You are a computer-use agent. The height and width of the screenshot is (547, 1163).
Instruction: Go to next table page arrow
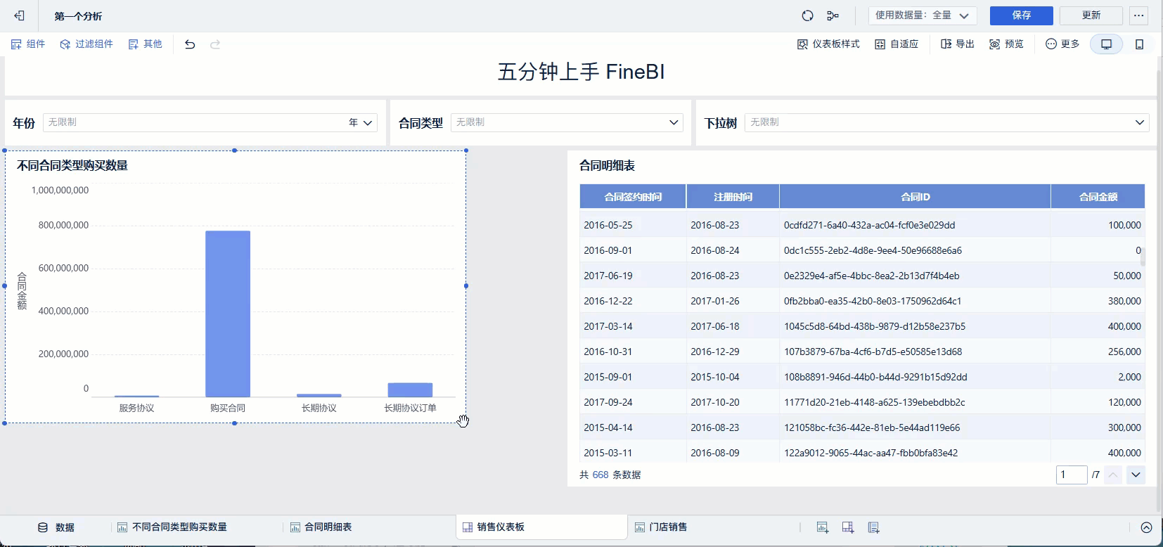1136,475
